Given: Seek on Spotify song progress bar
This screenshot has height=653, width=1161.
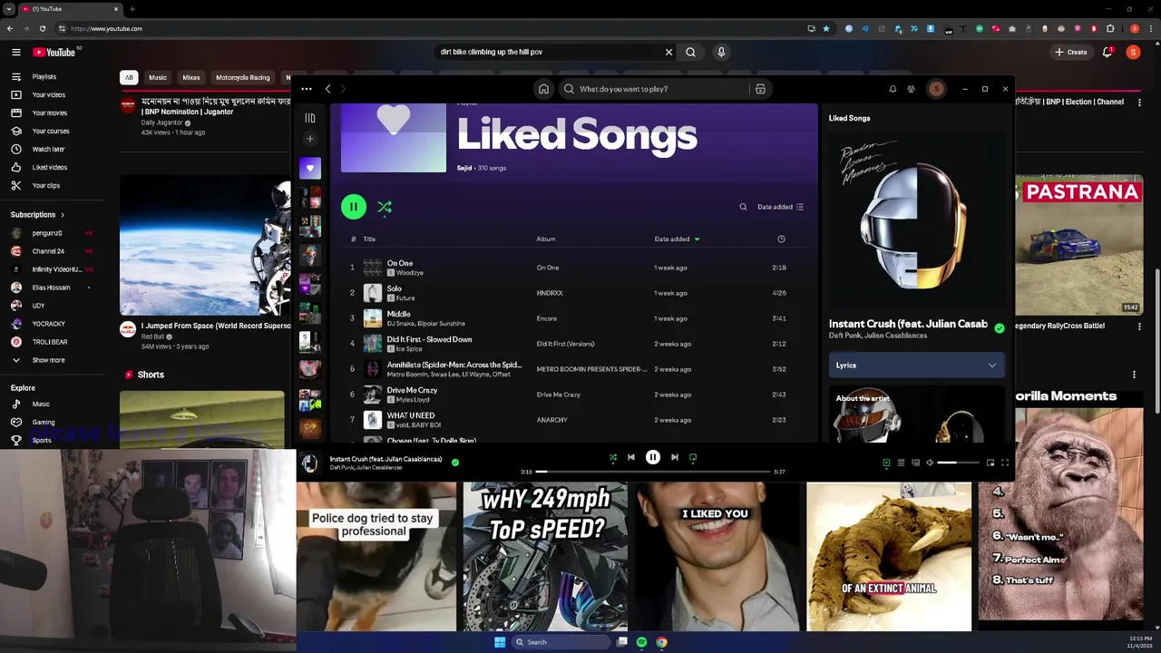Looking at the screenshot, I should pos(653,472).
